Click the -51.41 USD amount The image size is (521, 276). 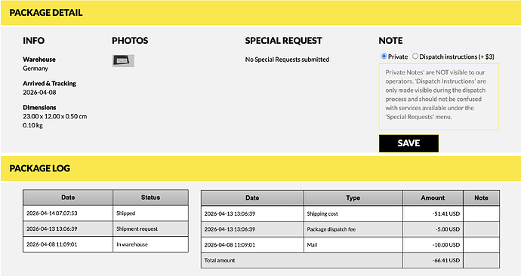point(446,214)
